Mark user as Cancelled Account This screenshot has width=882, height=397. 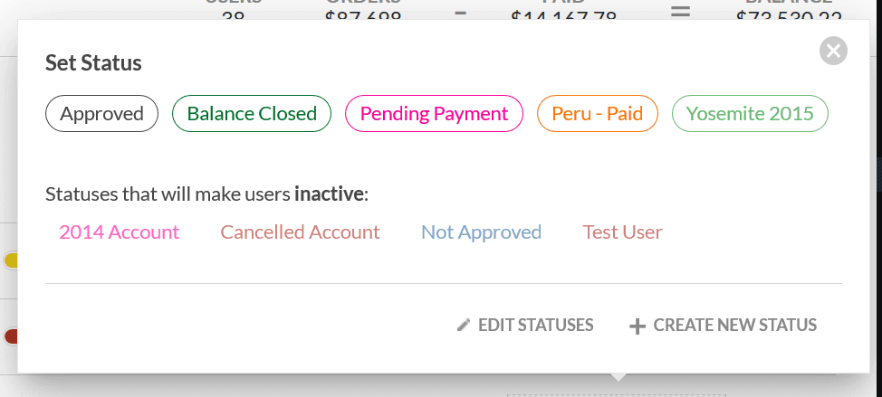tap(301, 232)
